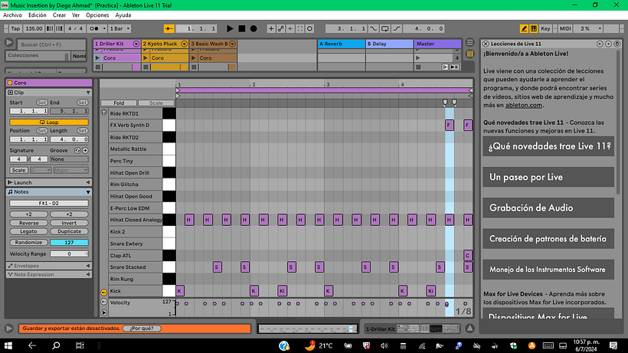Viewport: 628px width, 353px height.
Task: Switch to Arrangement view with horizontal-lines icon
Action: (x=469, y=42)
